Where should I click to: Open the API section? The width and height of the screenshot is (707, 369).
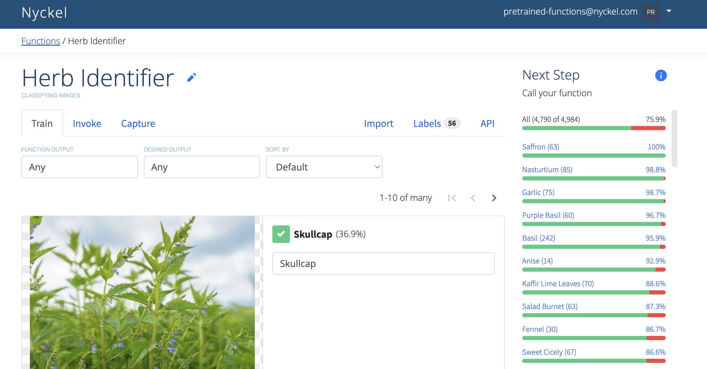487,123
